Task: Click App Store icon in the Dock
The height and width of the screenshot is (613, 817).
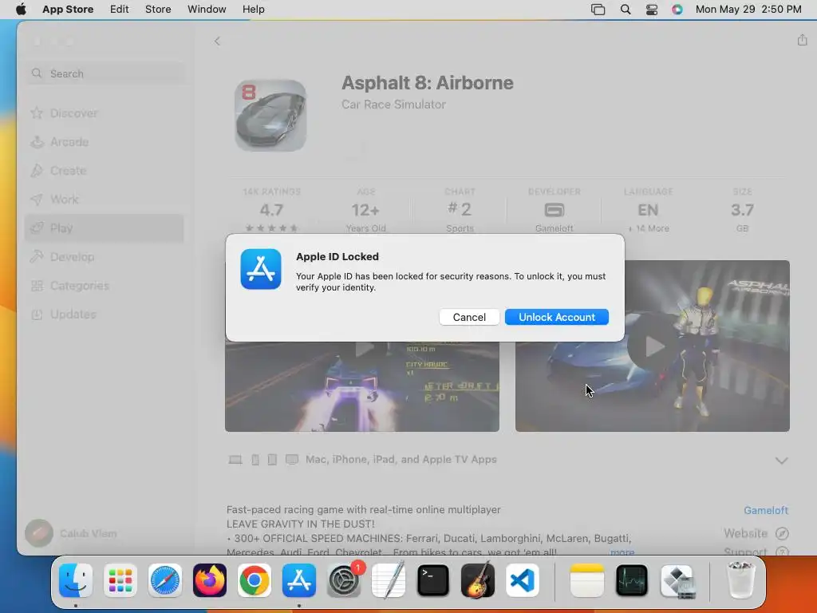Action: point(299,580)
